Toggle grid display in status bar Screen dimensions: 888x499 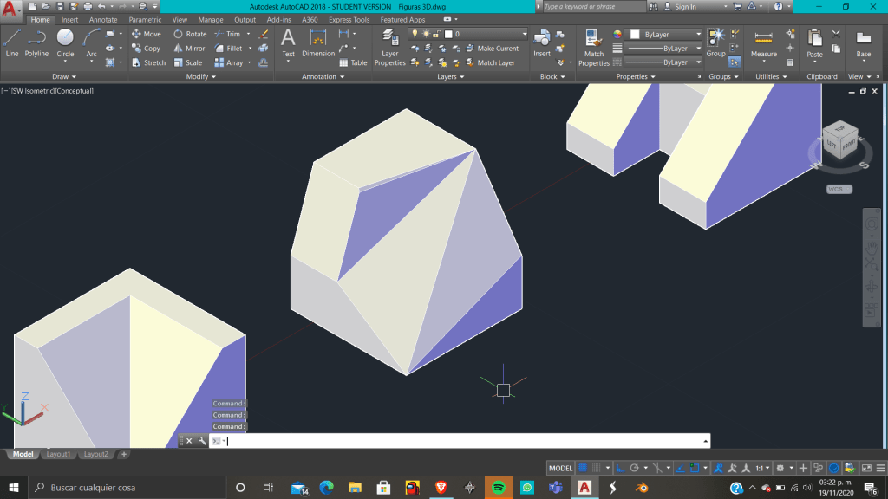583,468
